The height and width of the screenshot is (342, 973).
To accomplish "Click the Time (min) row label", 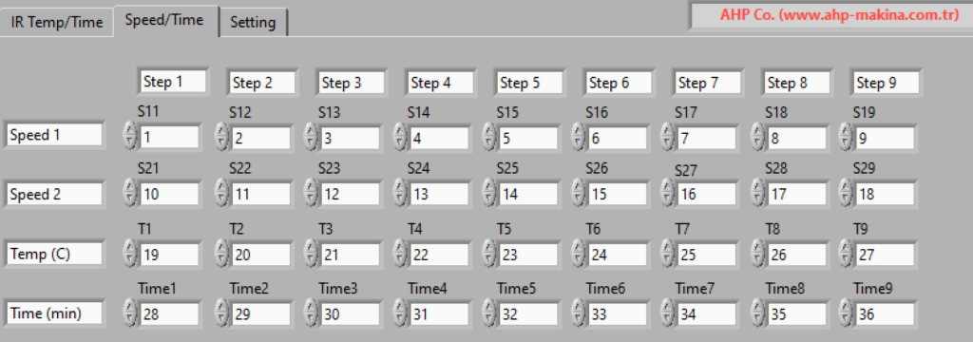I will click(54, 313).
